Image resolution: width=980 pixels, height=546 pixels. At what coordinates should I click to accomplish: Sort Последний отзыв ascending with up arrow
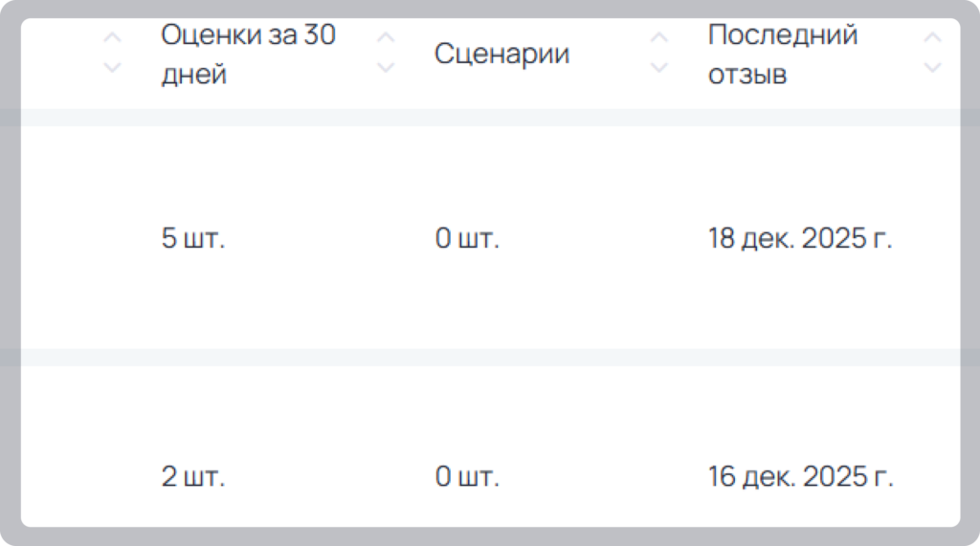click(x=932, y=37)
